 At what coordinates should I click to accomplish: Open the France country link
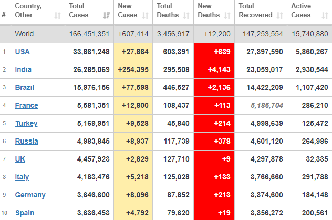tap(26, 105)
